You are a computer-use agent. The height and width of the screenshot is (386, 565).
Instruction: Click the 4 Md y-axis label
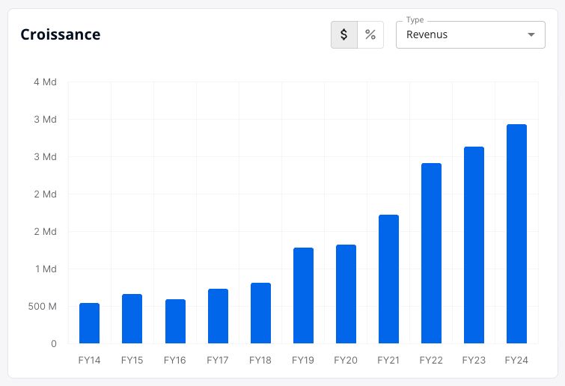[x=45, y=82]
